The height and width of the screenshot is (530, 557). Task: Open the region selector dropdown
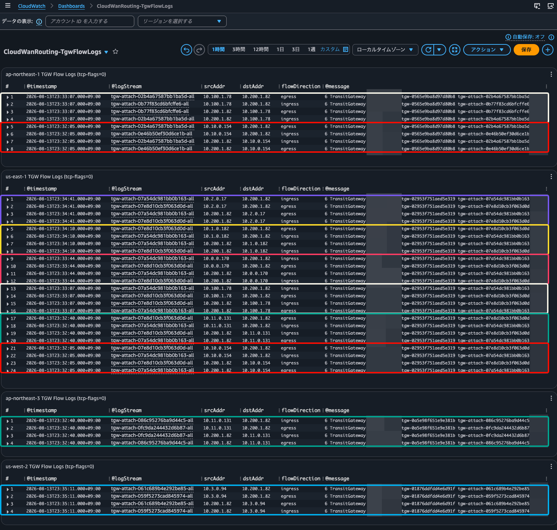click(182, 21)
